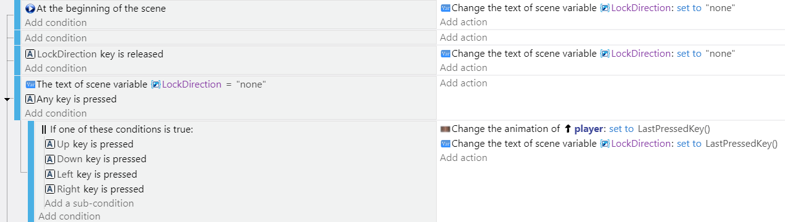This screenshot has width=785, height=222.
Task: Click the 'set to' operator in the third event action
Action: (x=689, y=54)
